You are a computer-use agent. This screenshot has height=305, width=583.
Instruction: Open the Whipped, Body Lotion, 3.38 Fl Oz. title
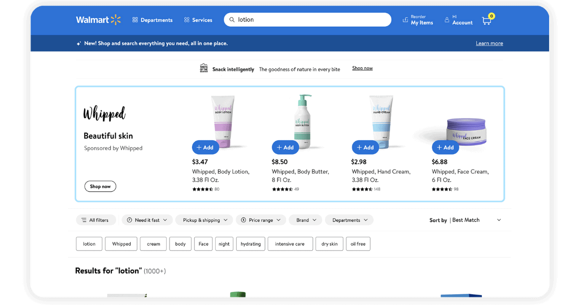[x=221, y=176]
